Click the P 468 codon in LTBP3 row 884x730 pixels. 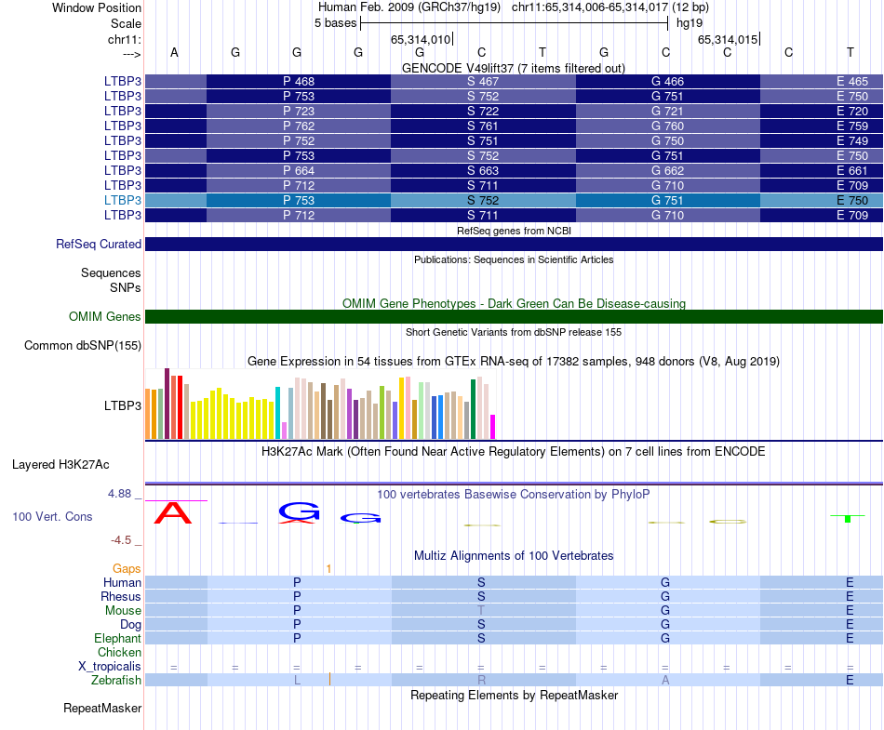point(299,81)
